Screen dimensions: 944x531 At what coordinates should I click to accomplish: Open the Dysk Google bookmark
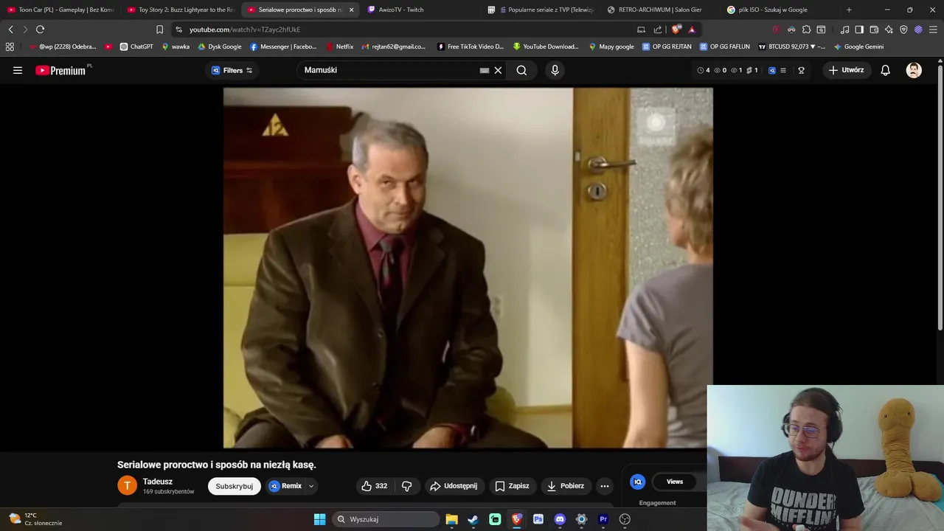point(220,46)
